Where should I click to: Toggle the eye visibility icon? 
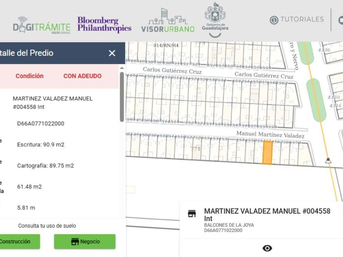267,248
